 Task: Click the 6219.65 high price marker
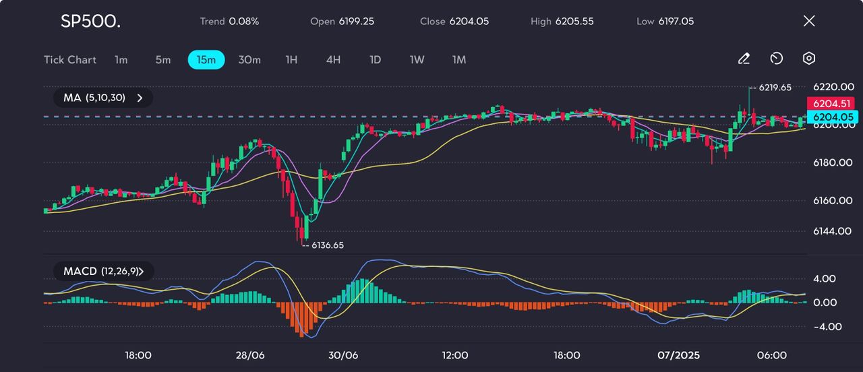pyautogui.click(x=774, y=88)
